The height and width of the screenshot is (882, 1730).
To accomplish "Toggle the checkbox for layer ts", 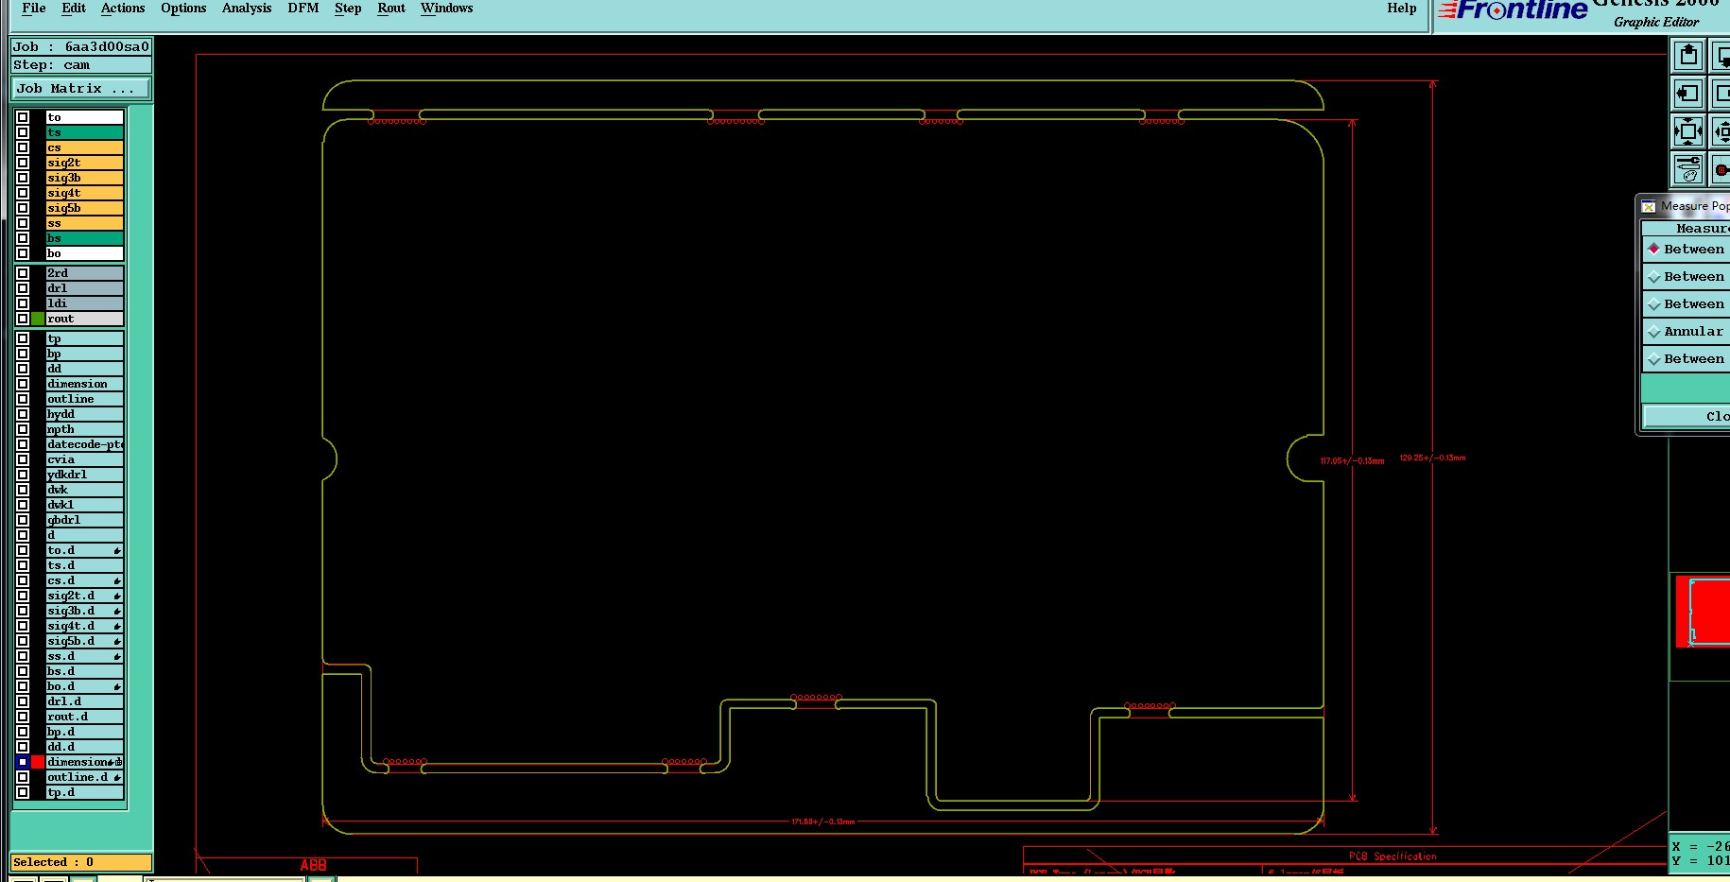I will pos(23,132).
